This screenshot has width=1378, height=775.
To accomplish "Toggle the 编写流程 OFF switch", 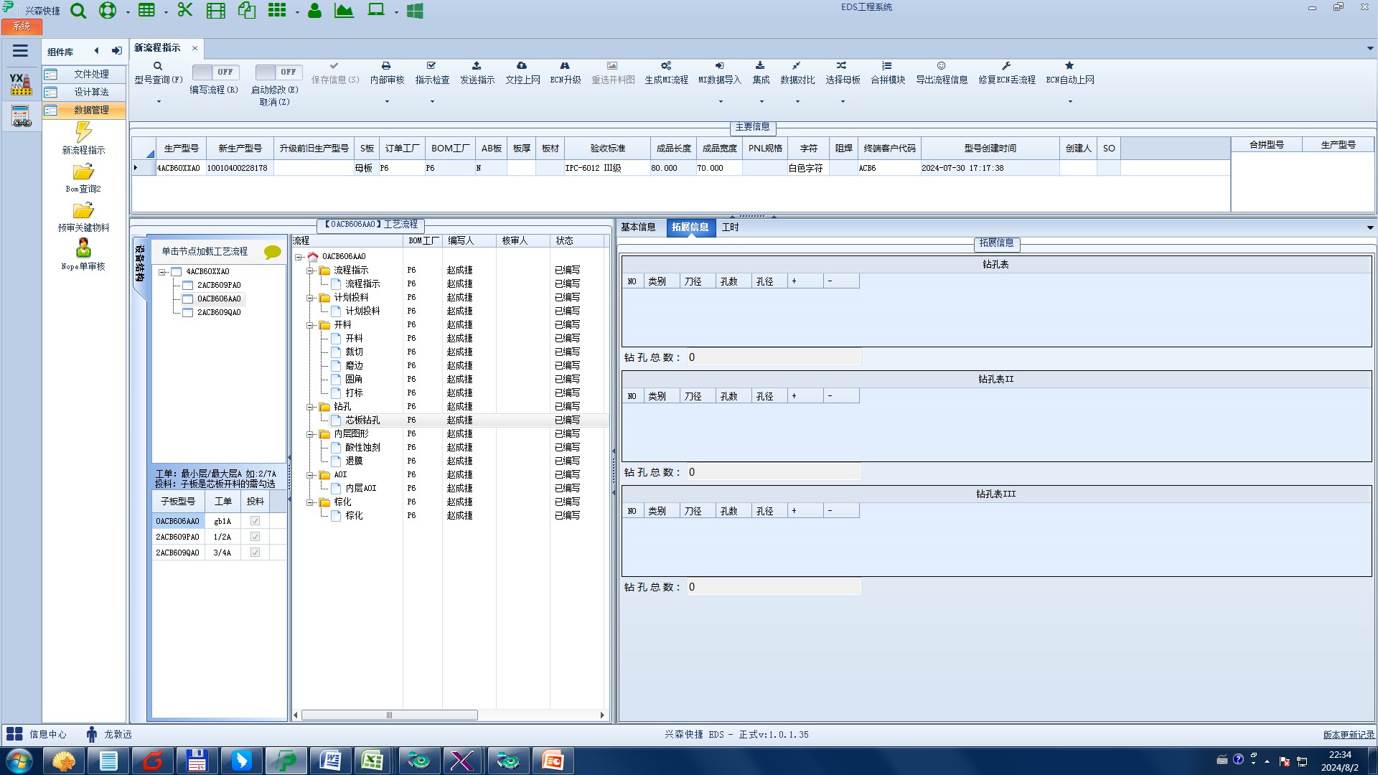I will click(x=215, y=72).
